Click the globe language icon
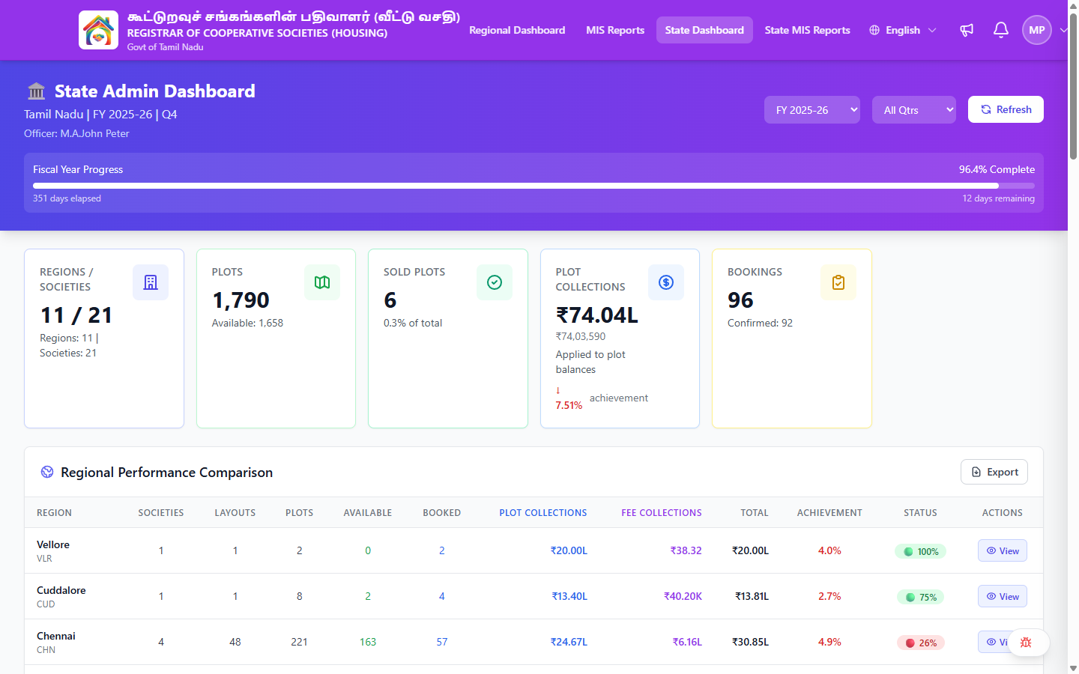Viewport: 1079px width, 674px height. 874,30
